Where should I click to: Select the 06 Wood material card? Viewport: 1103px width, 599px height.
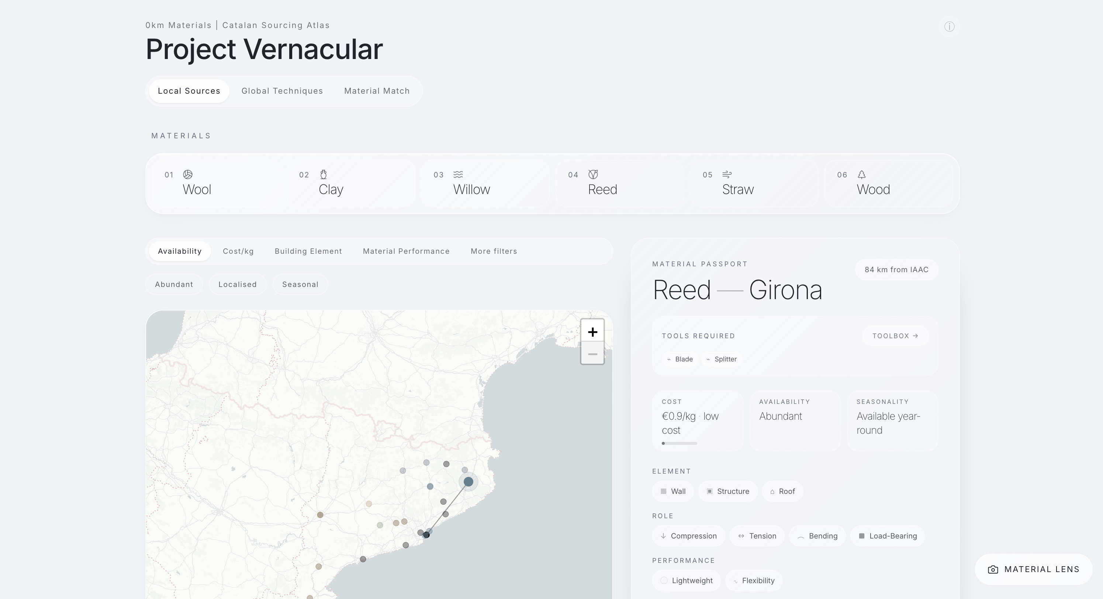pyautogui.click(x=888, y=183)
